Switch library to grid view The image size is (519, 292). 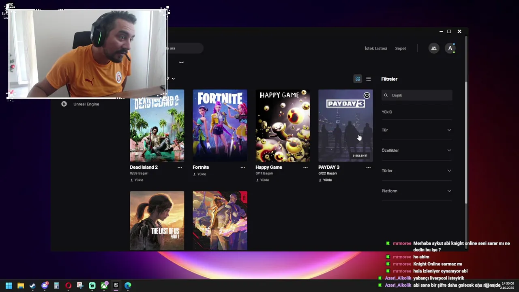[358, 79]
